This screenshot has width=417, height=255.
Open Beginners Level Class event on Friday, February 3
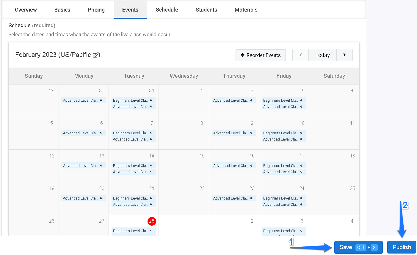[284, 101]
